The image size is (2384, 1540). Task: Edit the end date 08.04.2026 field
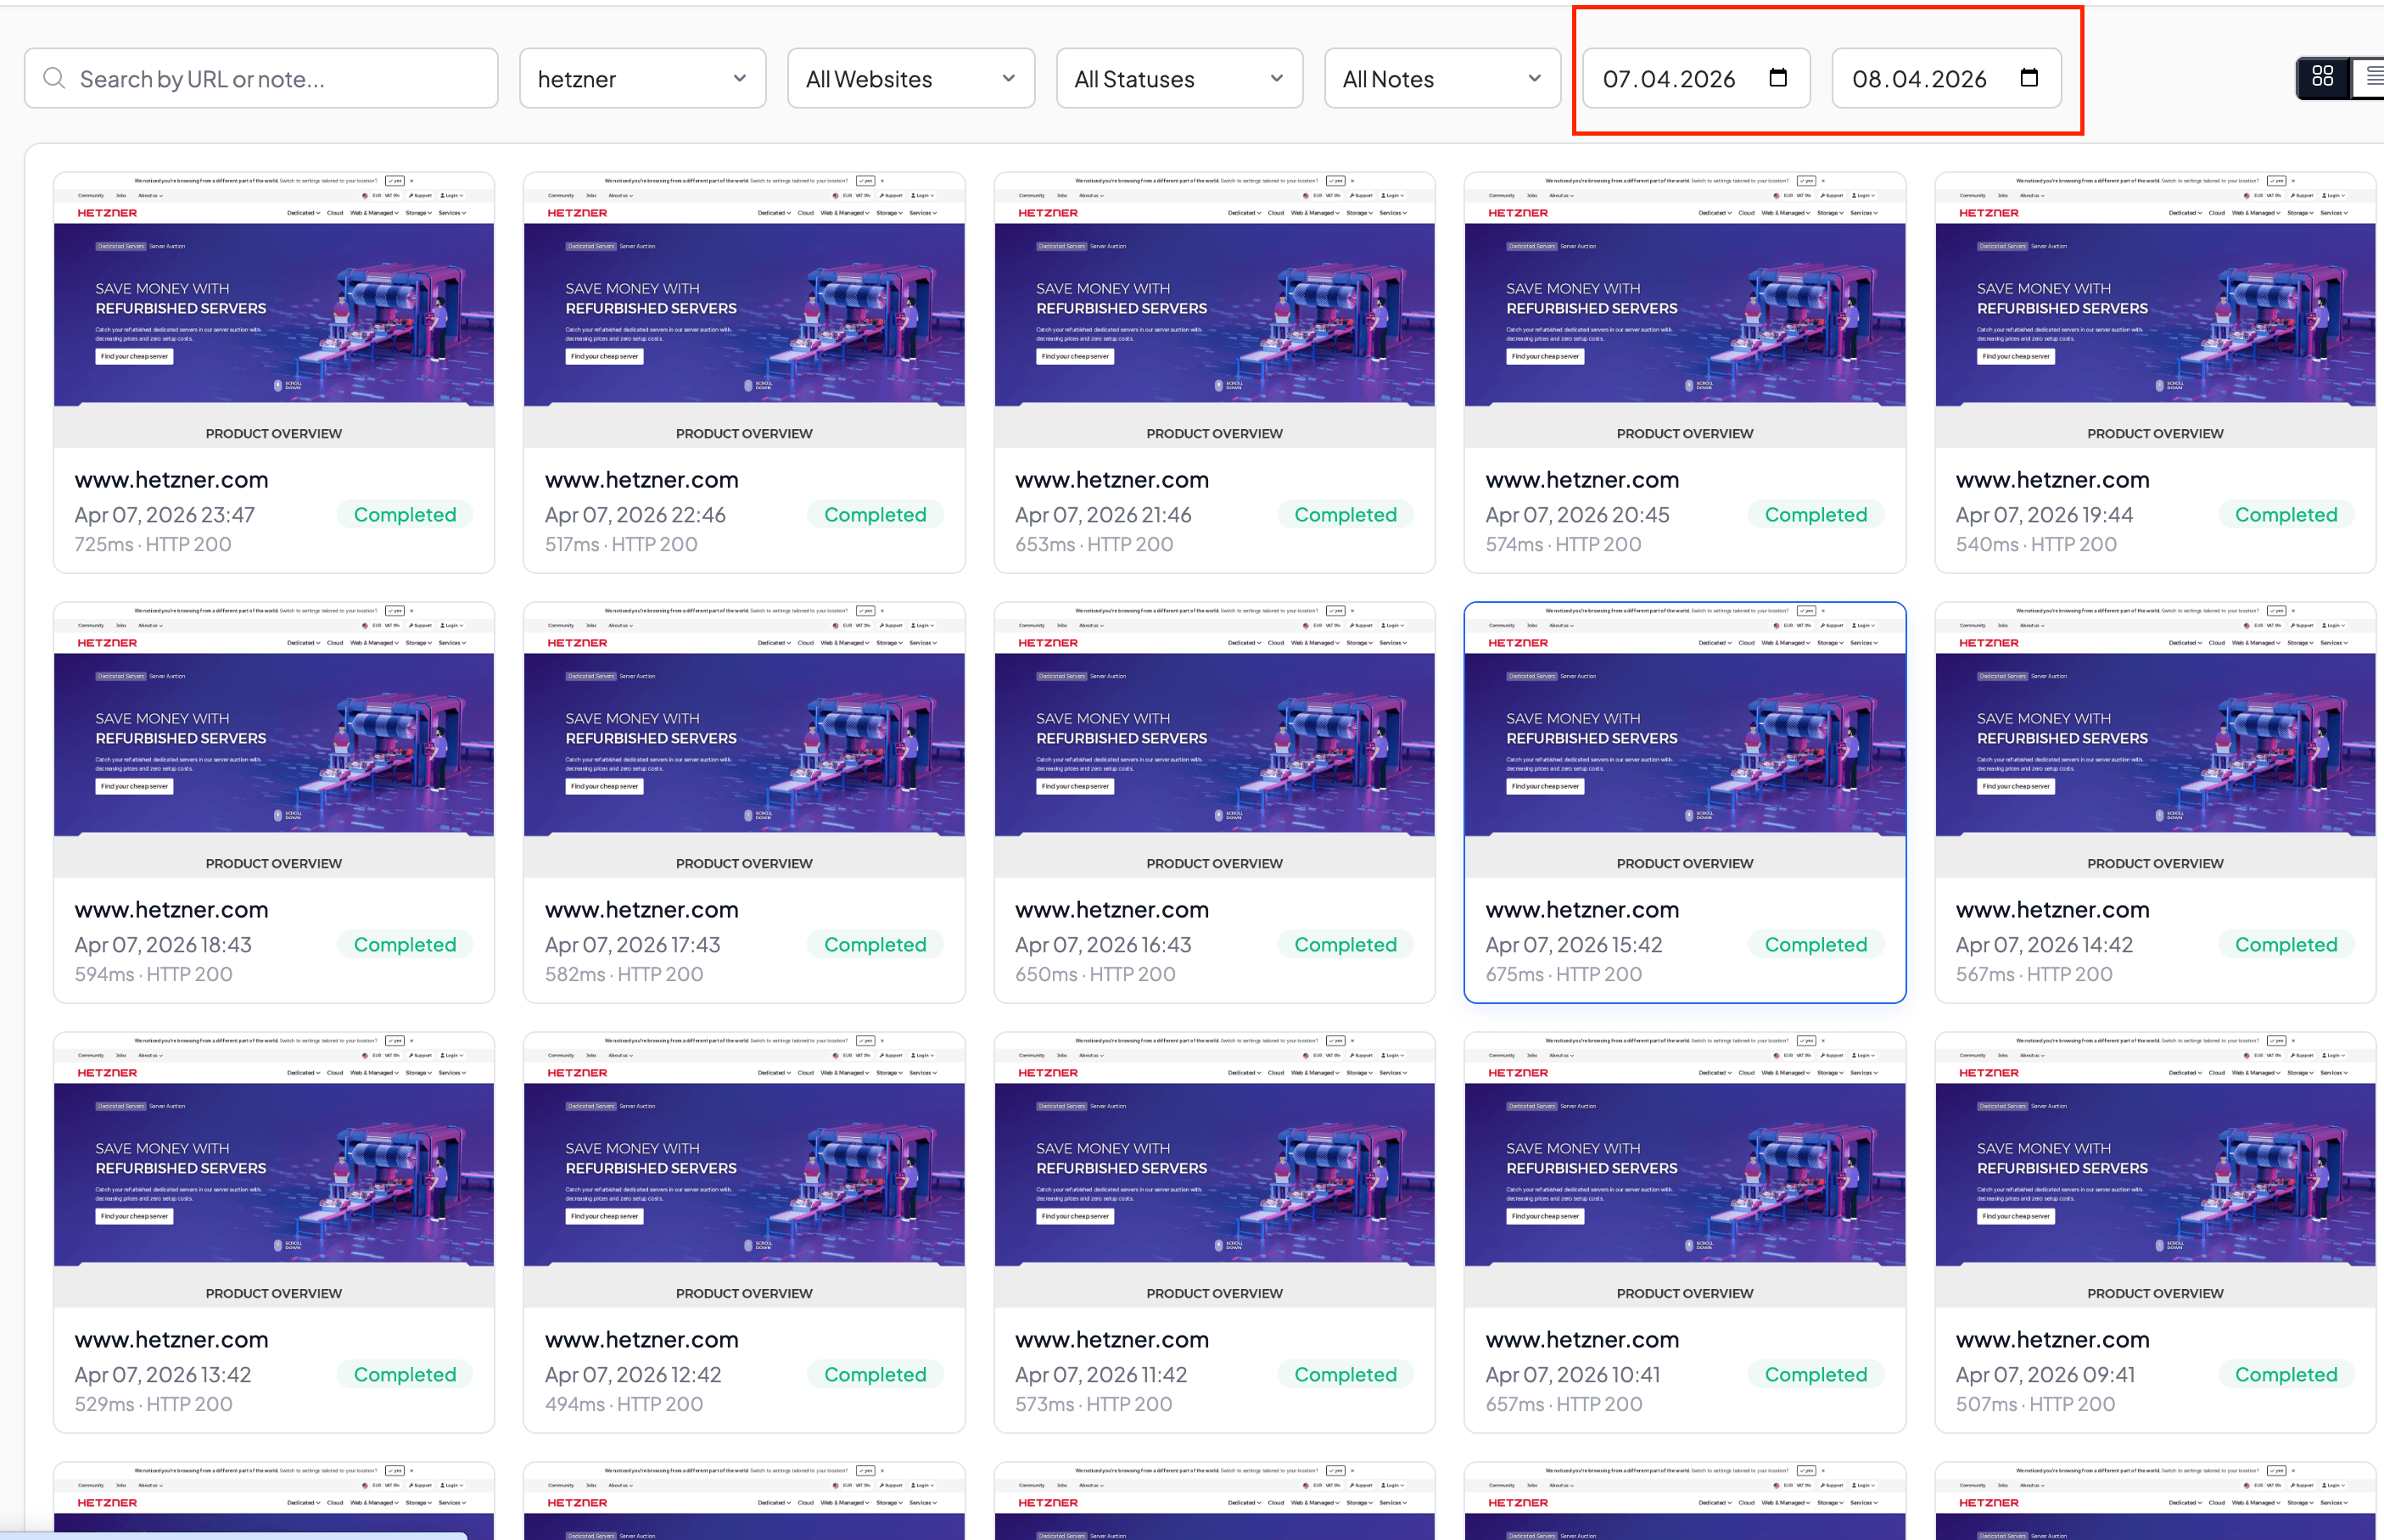(1946, 78)
